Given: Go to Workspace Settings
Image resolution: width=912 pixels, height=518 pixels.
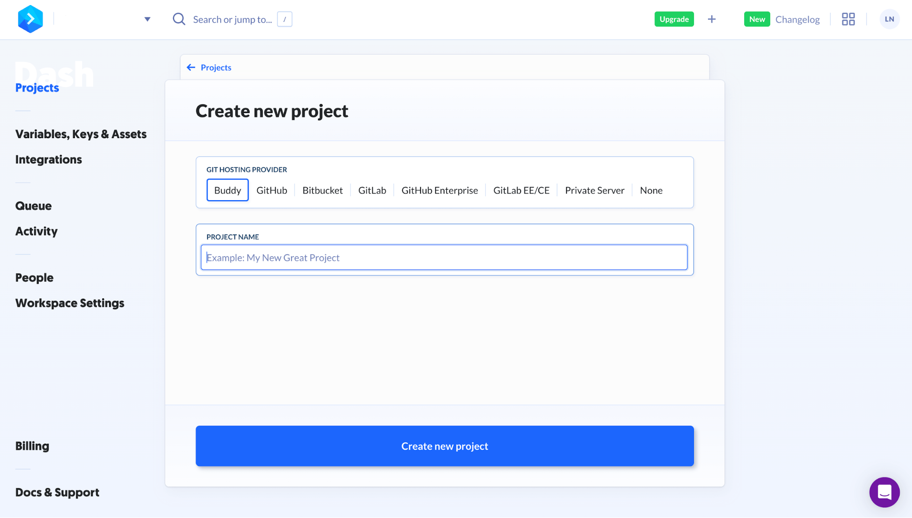Looking at the screenshot, I should click(x=69, y=303).
